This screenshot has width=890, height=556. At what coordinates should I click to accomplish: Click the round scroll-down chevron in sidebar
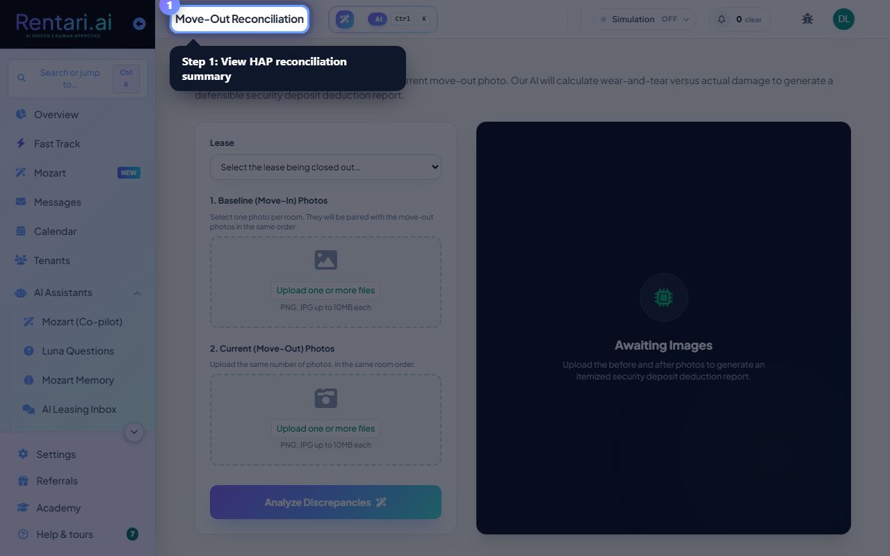click(134, 432)
